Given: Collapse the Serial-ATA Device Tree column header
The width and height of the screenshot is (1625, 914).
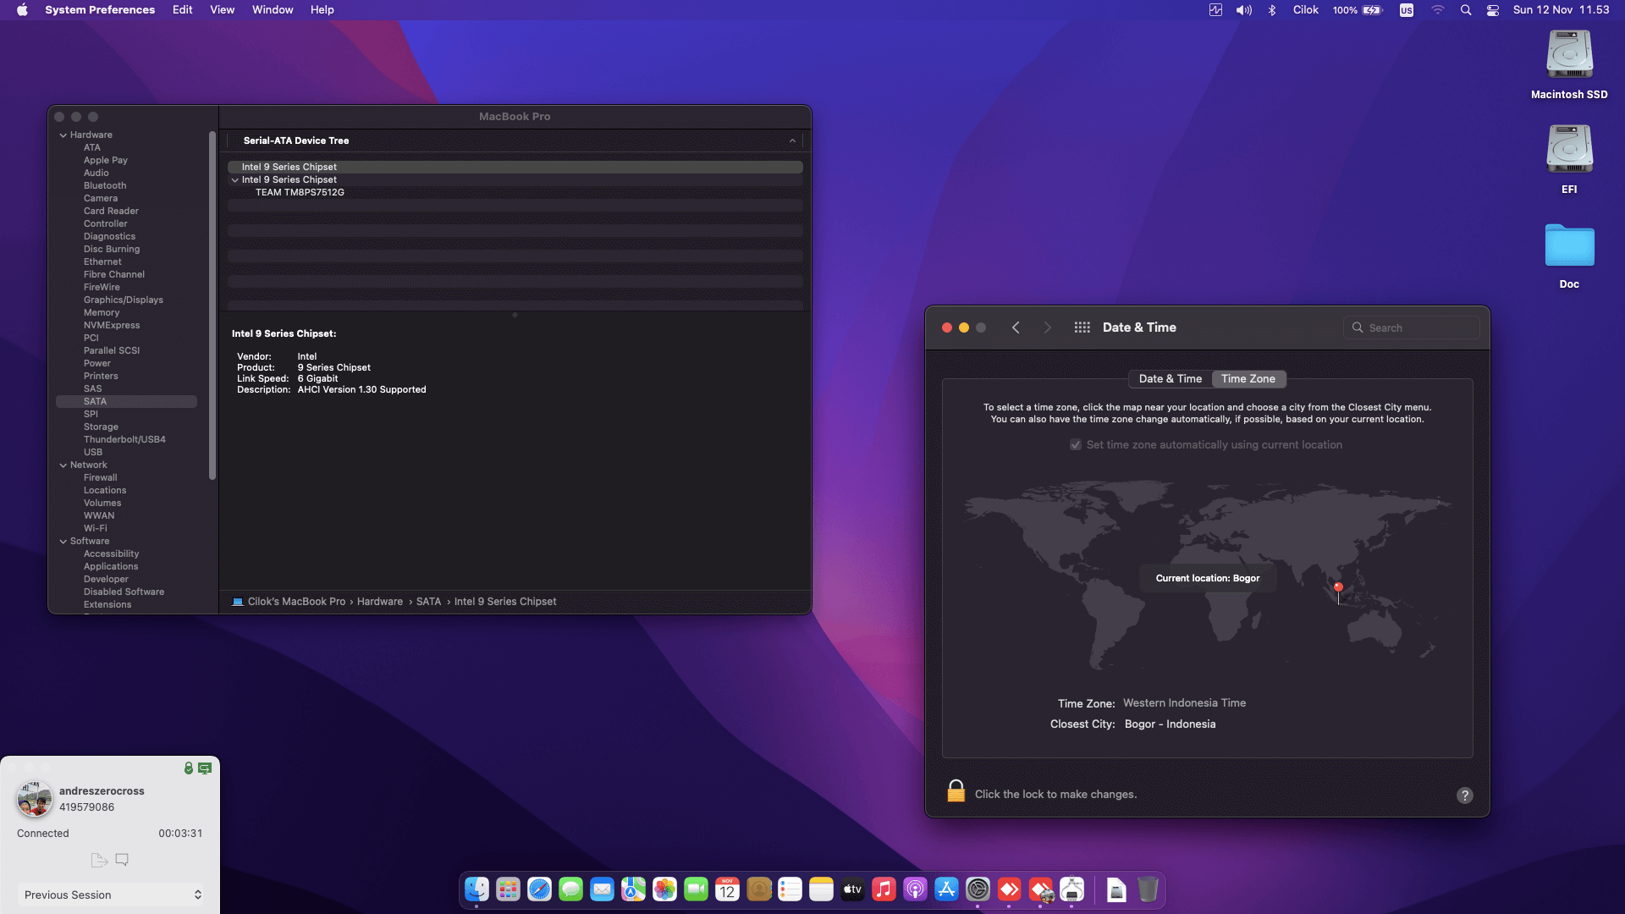Looking at the screenshot, I should tap(792, 141).
